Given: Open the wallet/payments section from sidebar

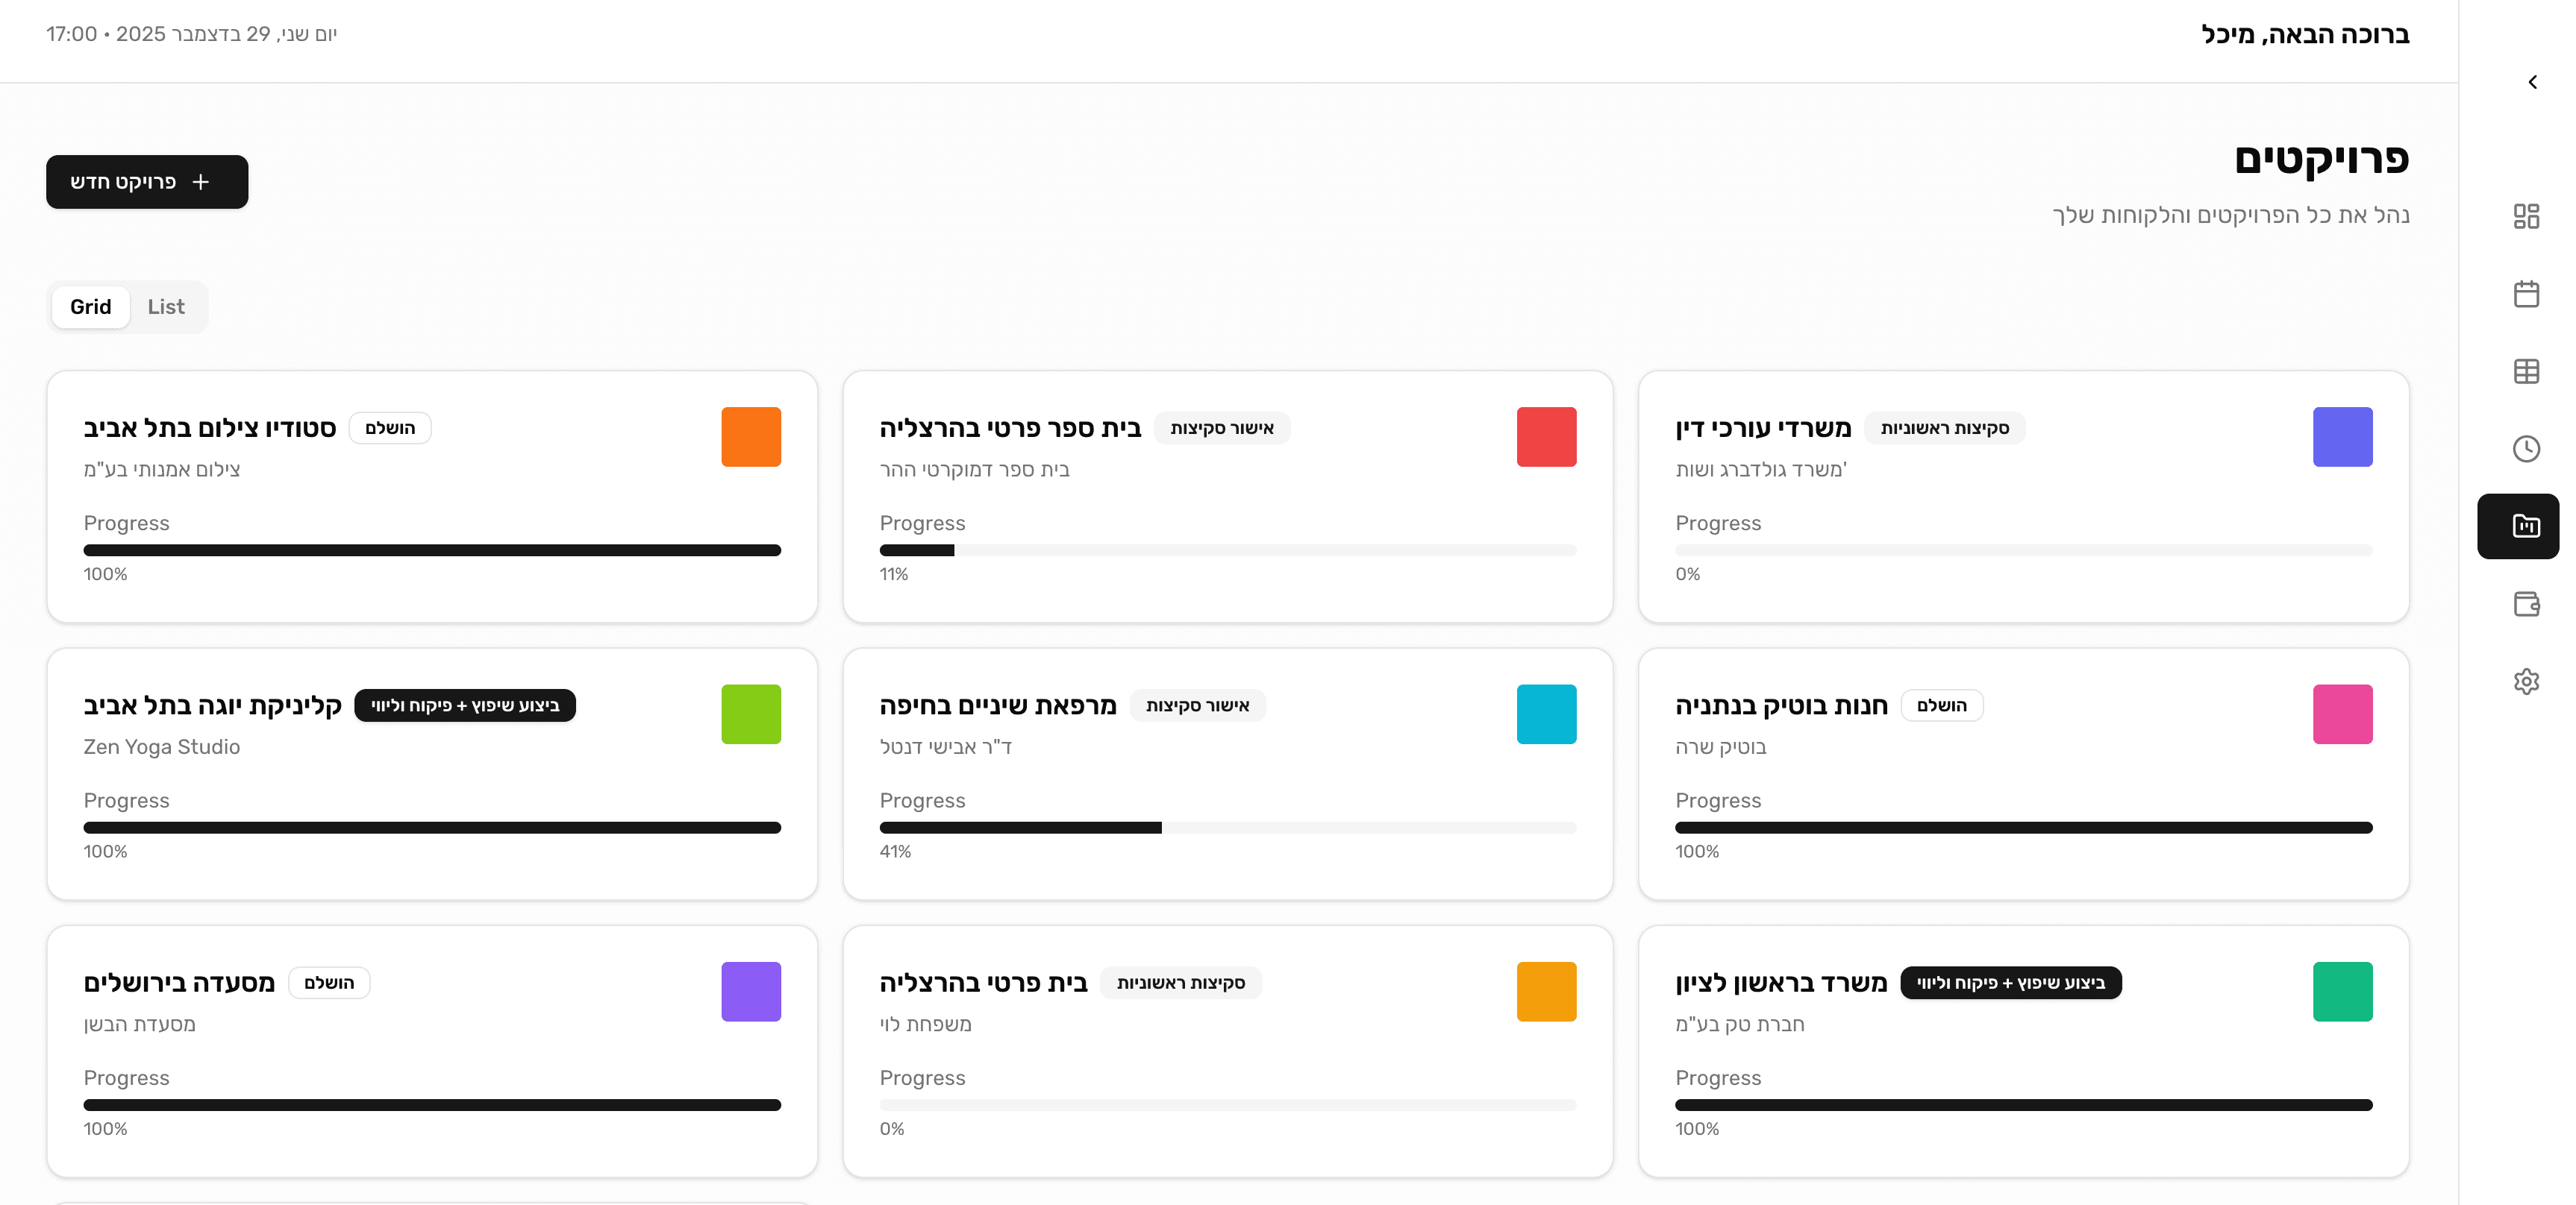Looking at the screenshot, I should pyautogui.click(x=2528, y=603).
